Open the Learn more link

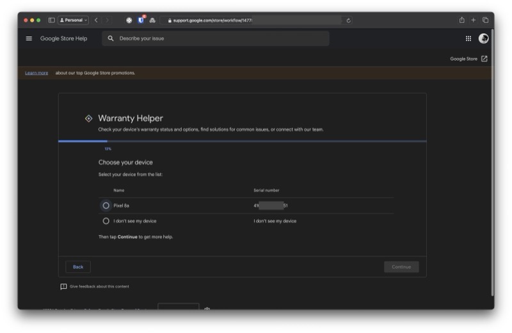click(x=36, y=73)
